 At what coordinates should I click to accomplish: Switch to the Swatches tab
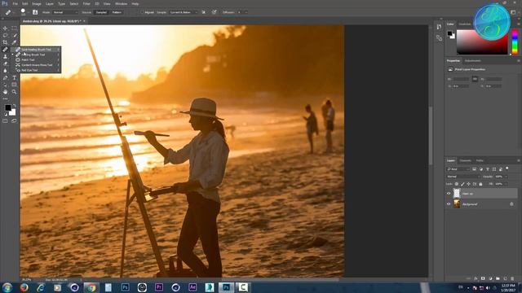[x=465, y=24]
